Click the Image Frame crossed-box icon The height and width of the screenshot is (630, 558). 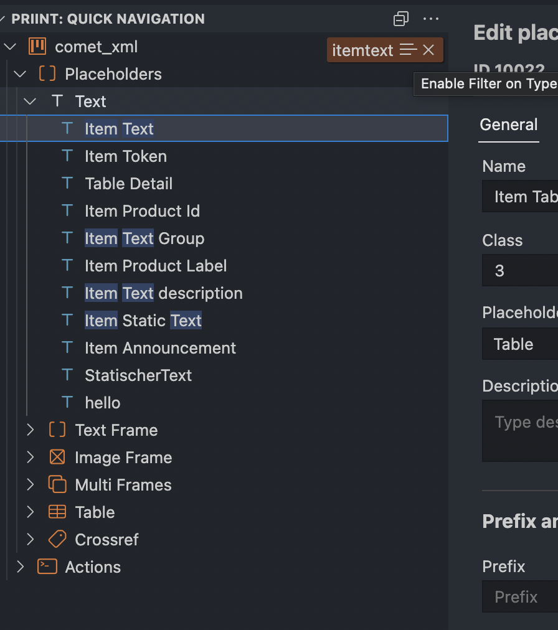(57, 457)
